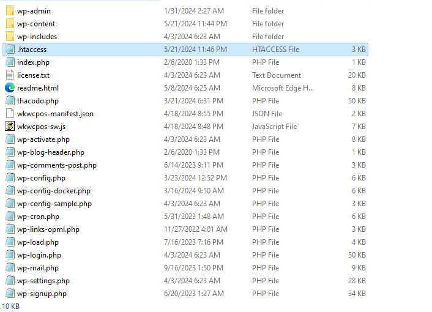The height and width of the screenshot is (312, 432).
Task: Select the file name readme.html
Action: pyautogui.click(x=38, y=88)
